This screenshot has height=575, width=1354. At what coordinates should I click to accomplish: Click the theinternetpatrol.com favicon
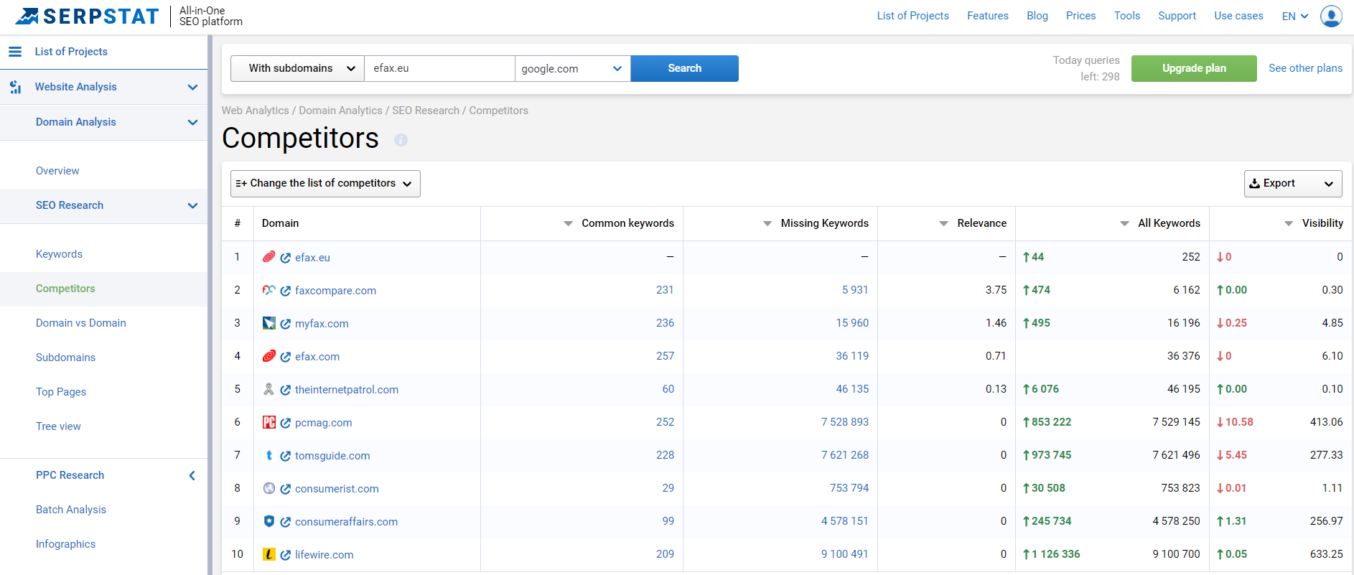click(269, 389)
